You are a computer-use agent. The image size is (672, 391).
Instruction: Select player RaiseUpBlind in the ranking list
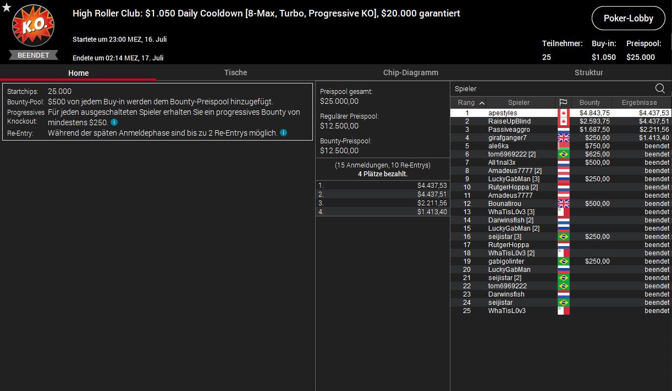click(x=509, y=121)
